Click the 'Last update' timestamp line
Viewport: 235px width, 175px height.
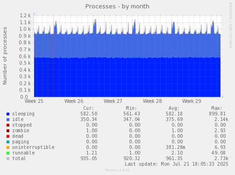coord(177,164)
